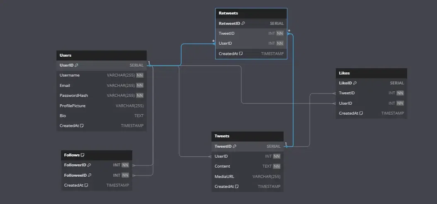Viewport: 437px width, 204px height.
Task: Select the NN badge on Username row
Action: [x=140, y=75]
